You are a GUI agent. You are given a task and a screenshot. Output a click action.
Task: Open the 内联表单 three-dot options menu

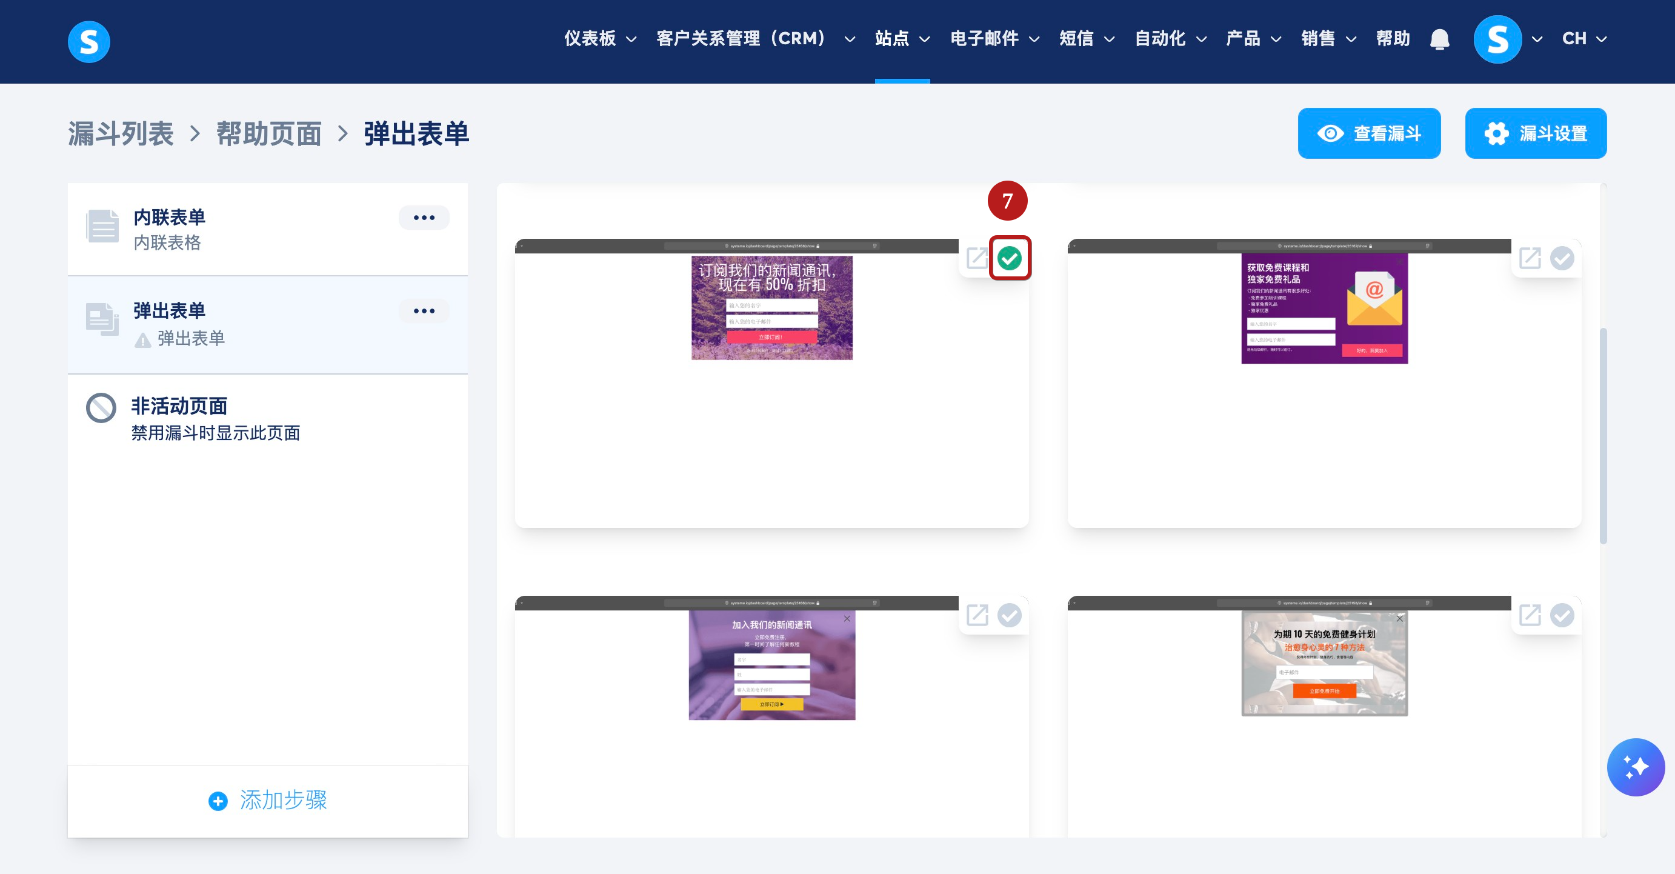(424, 218)
